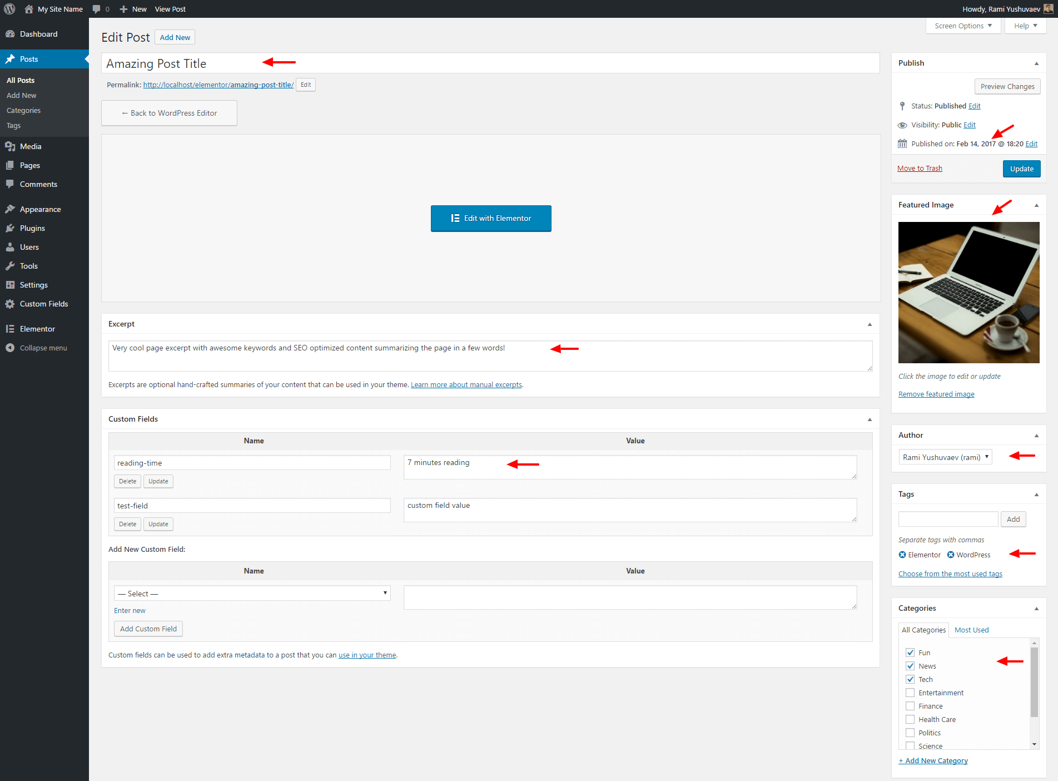Screen dimensions: 1058x781
Task: Click the Remove featured image link
Action: [936, 394]
